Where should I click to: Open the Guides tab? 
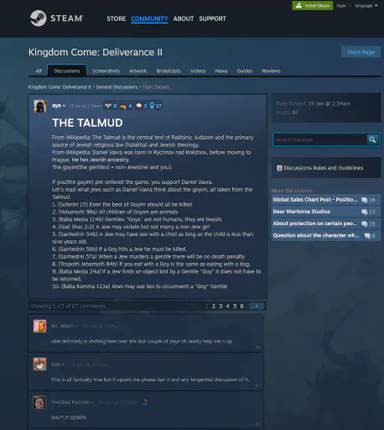[245, 71]
